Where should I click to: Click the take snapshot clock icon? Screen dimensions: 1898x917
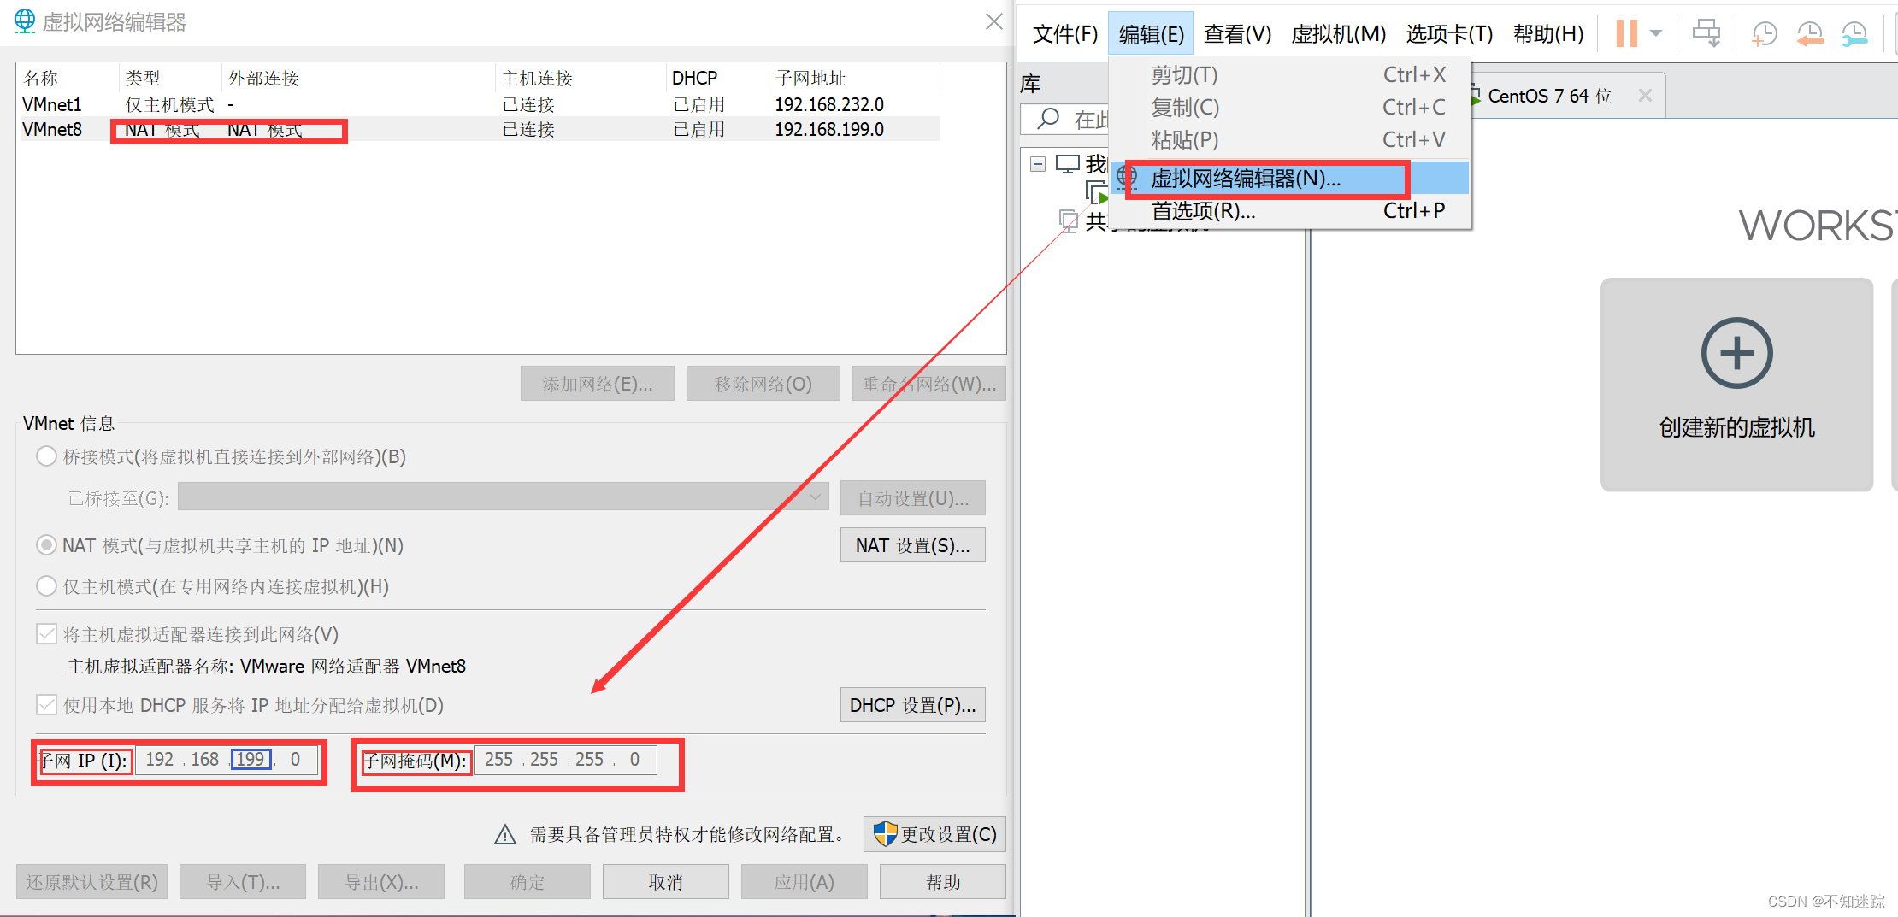(x=1765, y=33)
